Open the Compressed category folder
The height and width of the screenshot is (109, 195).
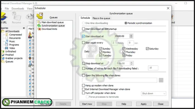pyautogui.click(x=7, y=35)
